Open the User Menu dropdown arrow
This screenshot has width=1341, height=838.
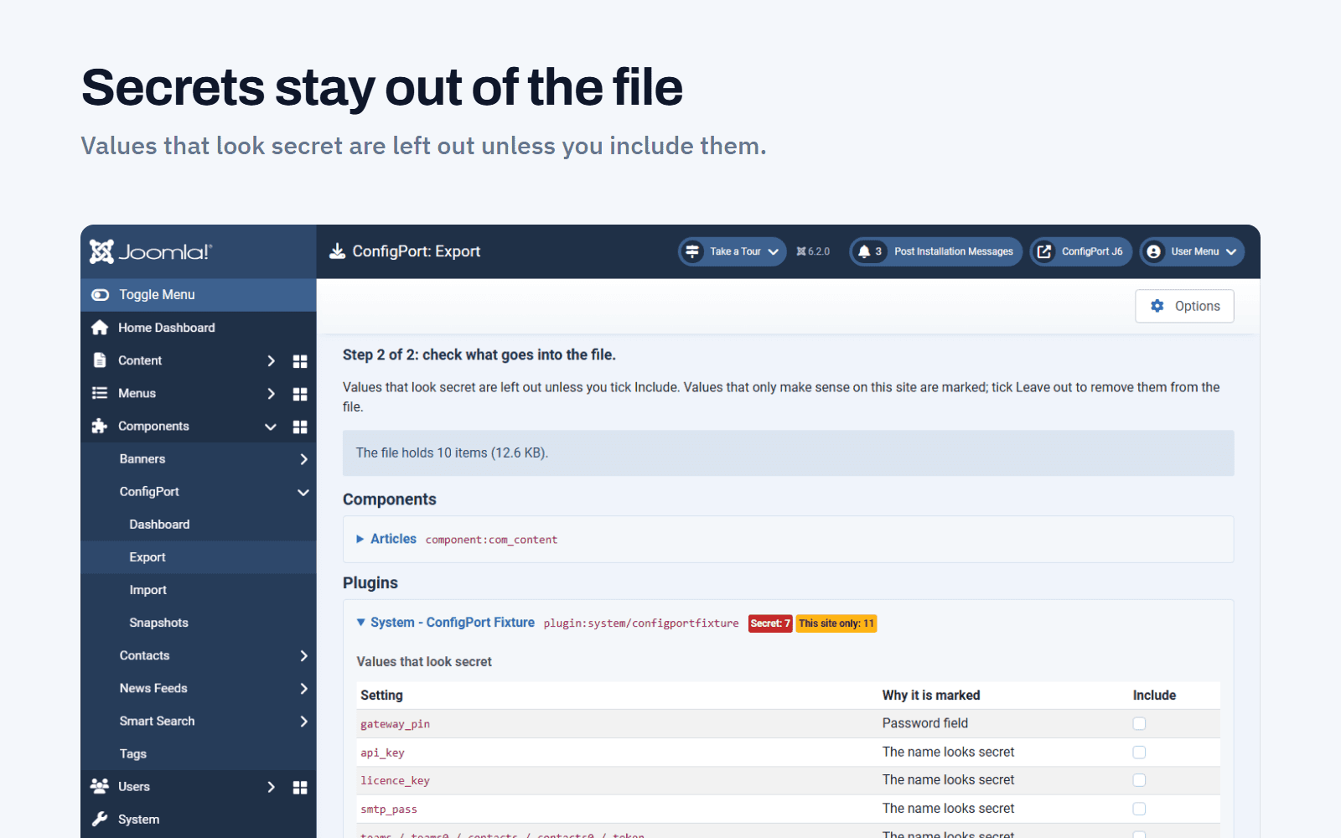click(1230, 251)
